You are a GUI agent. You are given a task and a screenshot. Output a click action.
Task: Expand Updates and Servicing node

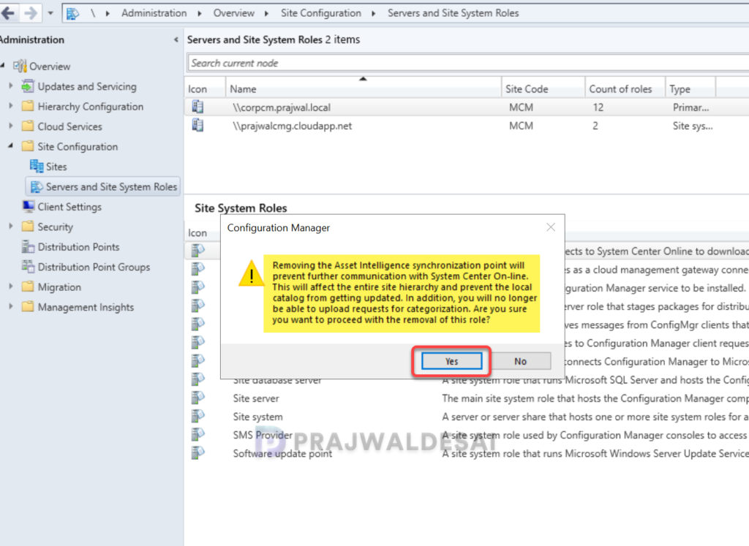click(x=11, y=86)
